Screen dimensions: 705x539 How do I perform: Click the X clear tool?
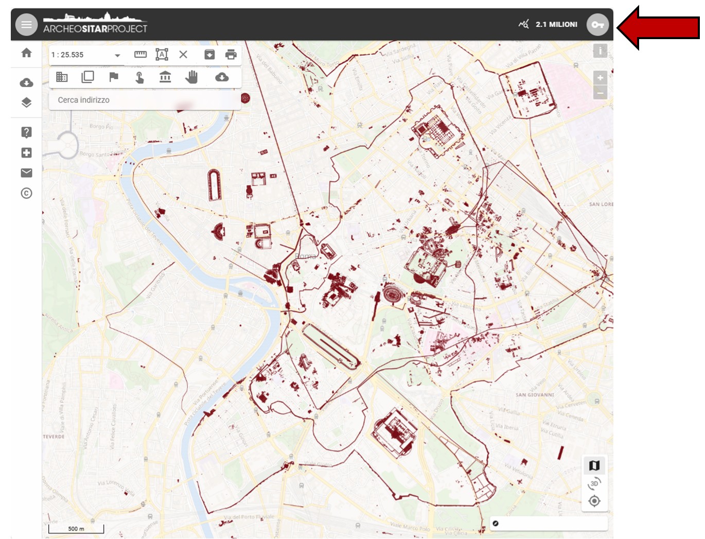pos(183,55)
